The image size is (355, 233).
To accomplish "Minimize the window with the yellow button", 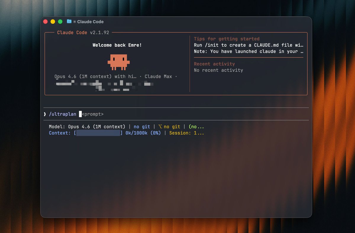I will click(53, 22).
